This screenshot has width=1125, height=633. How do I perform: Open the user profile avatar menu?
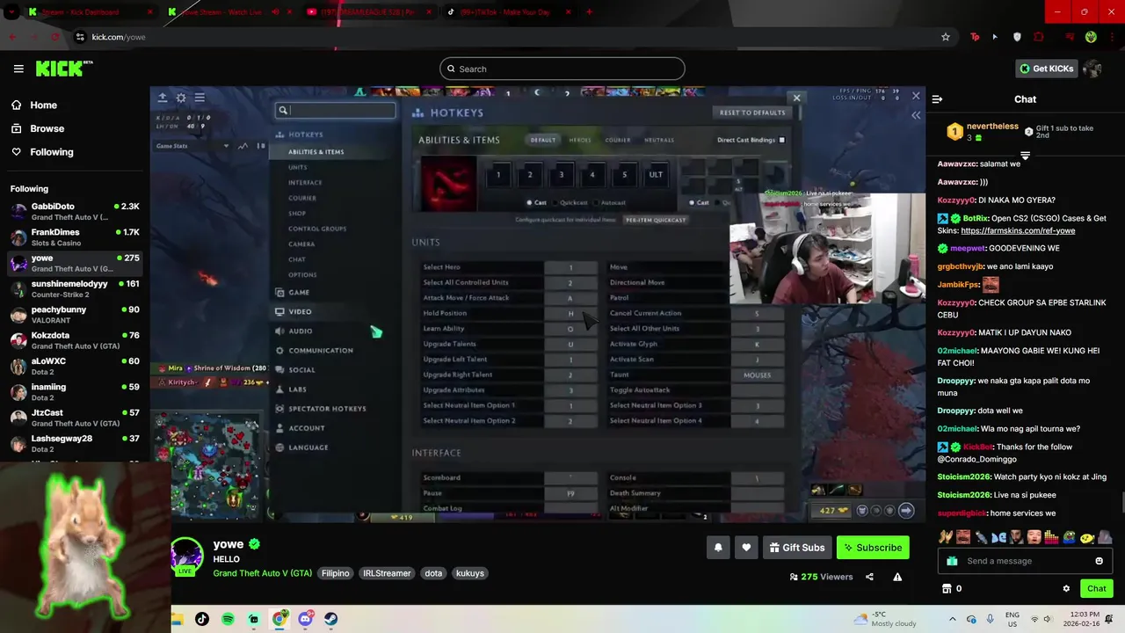(x=1092, y=69)
